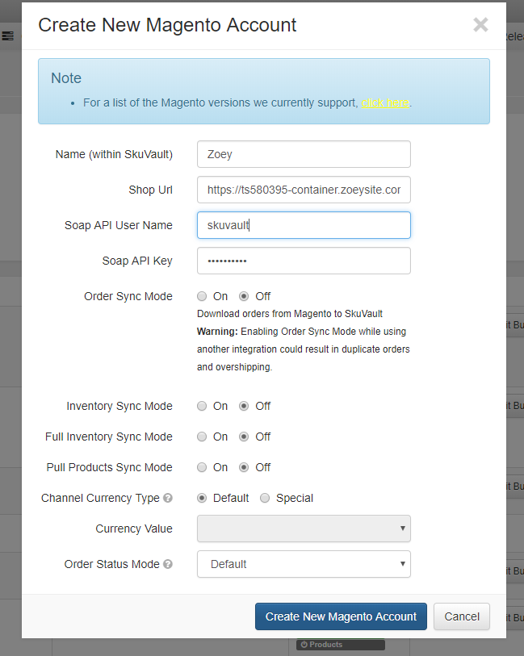The height and width of the screenshot is (656, 524).
Task: Click the Products button behind the dialog
Action: (341, 644)
